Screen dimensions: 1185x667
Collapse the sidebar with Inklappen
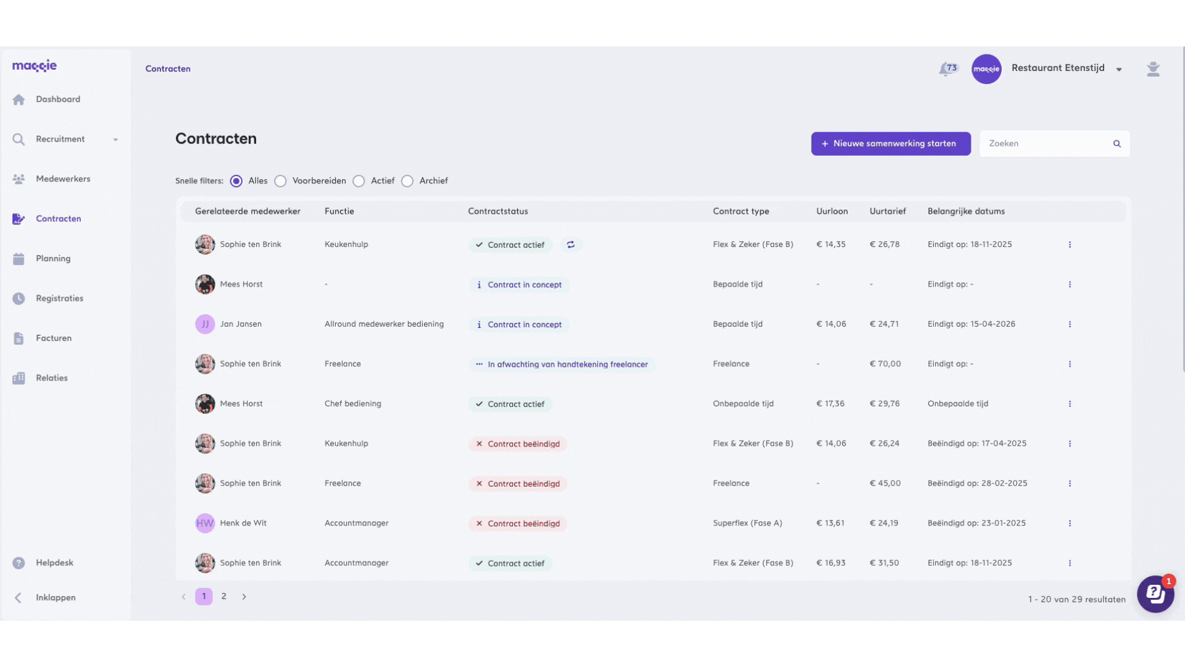point(55,598)
